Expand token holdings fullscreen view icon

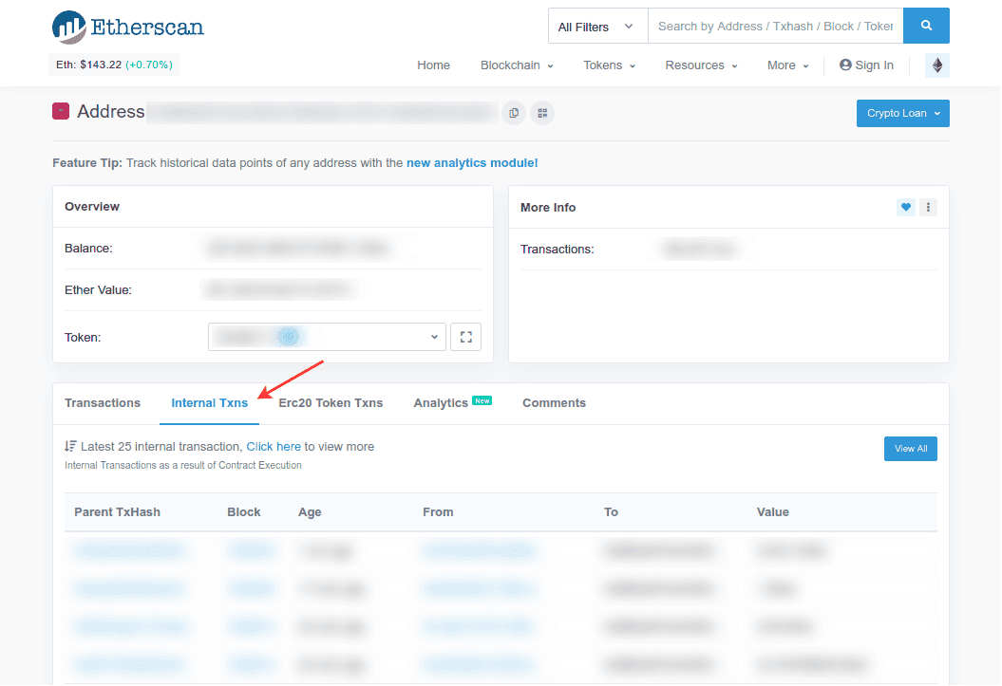[465, 337]
